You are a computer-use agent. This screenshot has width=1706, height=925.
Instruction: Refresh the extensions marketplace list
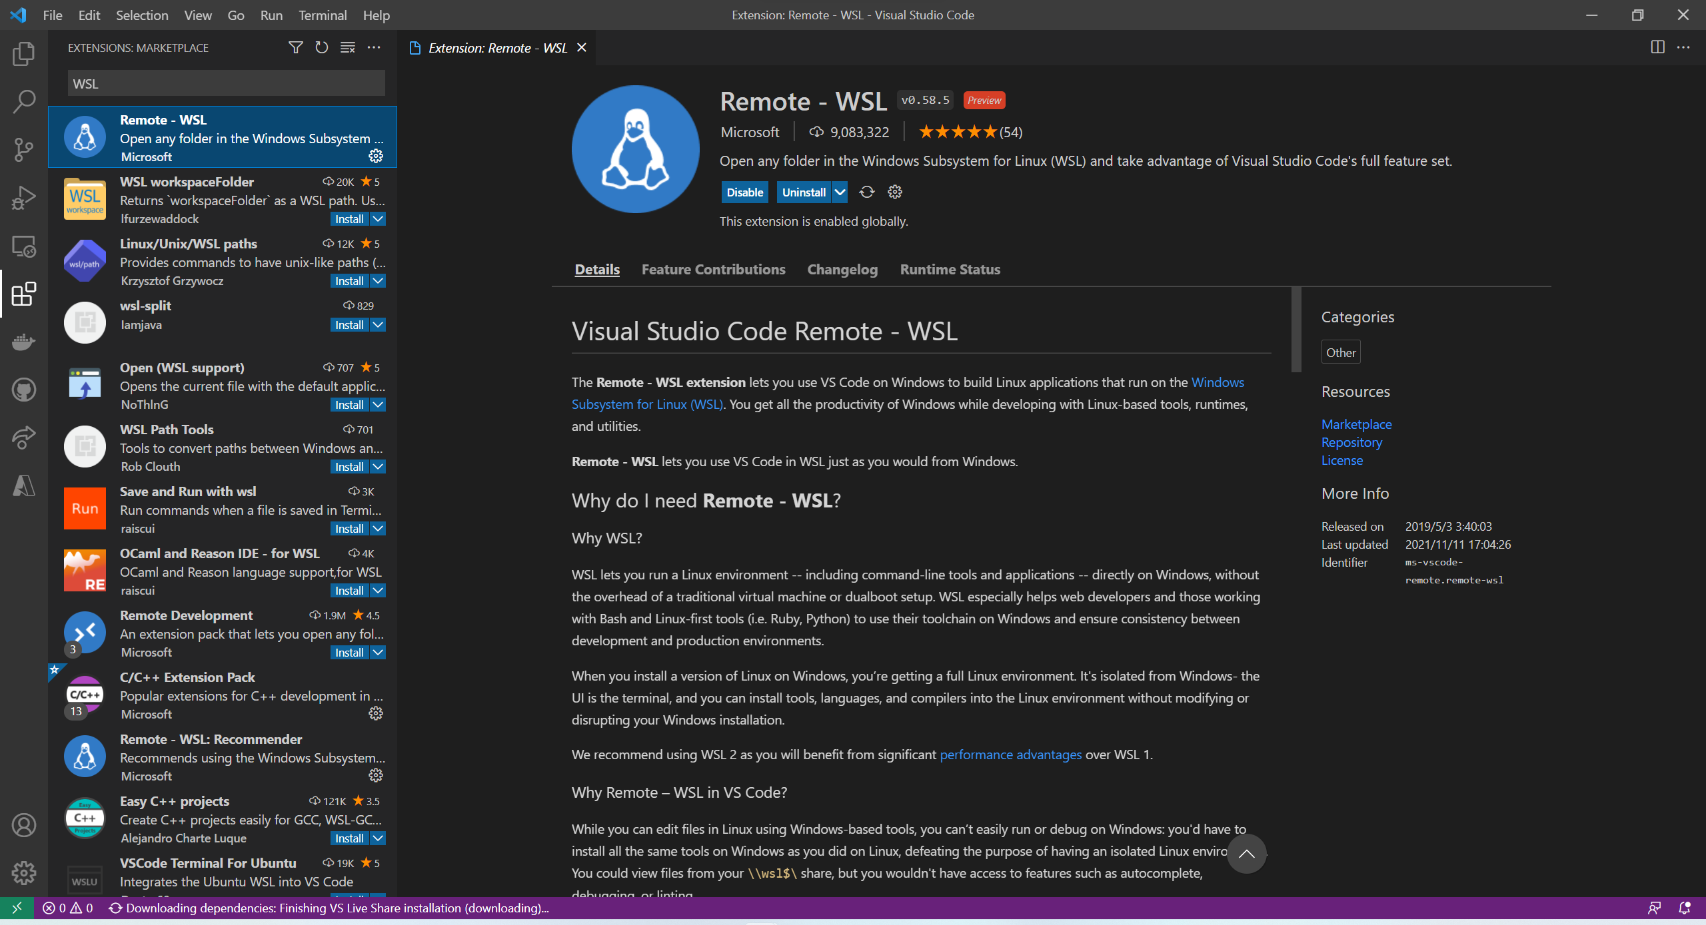pos(321,47)
